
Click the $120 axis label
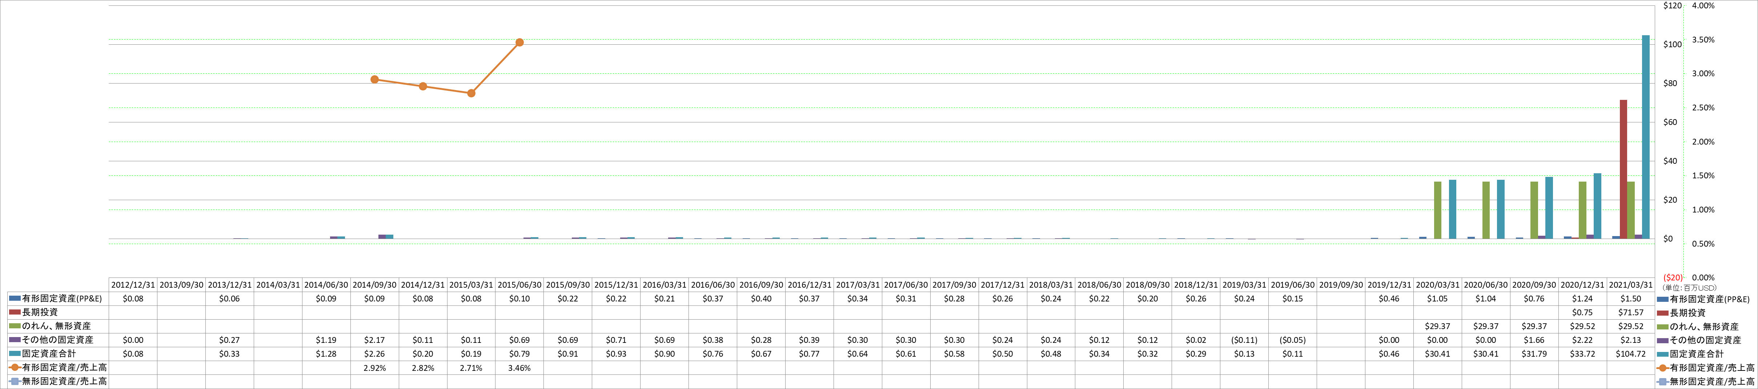1672,5
